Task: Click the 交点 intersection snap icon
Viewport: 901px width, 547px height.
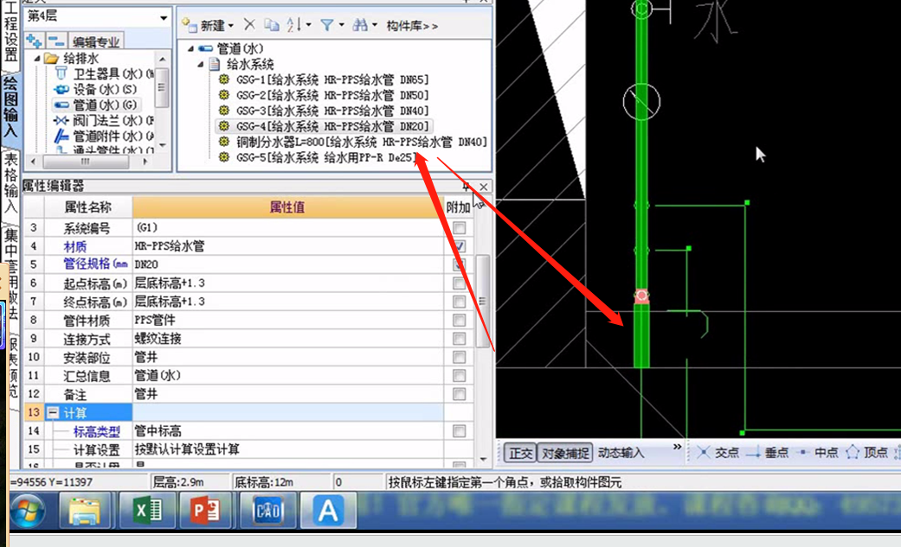Action: pos(704,452)
